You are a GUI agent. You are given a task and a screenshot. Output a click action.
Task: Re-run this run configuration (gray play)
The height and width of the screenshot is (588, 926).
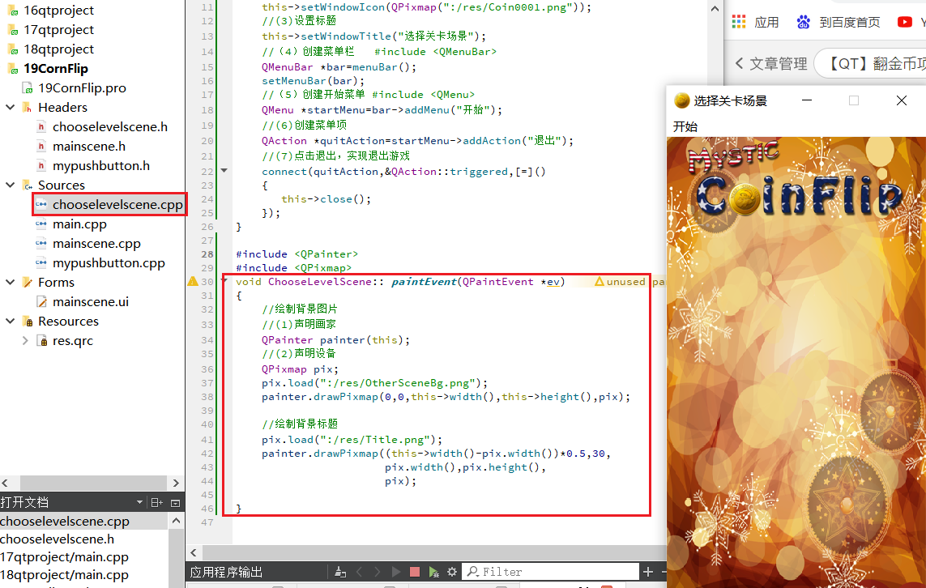pos(395,572)
